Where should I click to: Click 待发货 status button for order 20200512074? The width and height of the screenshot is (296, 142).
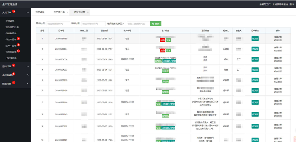coord(255,49)
